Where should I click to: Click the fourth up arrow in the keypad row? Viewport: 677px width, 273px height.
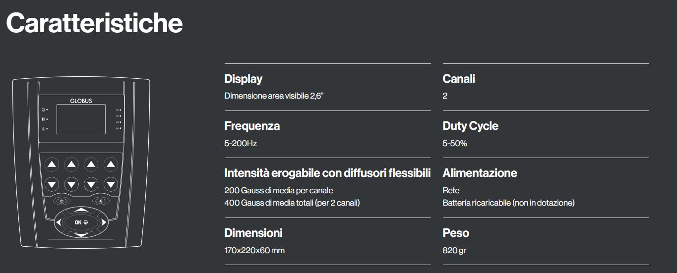(110, 164)
